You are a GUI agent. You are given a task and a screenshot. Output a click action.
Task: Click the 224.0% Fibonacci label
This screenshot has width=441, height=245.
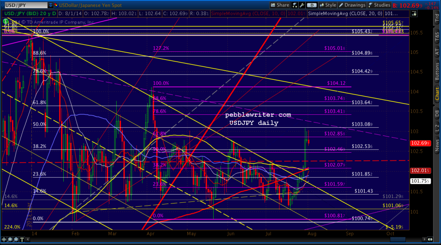coord(12,227)
